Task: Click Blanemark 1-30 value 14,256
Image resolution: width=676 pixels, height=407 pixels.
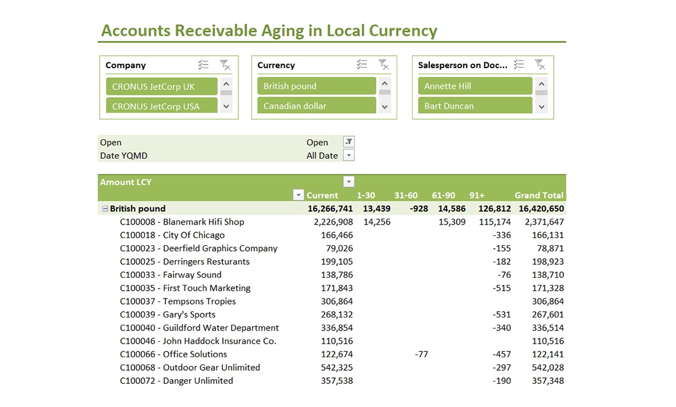Action: point(377,222)
